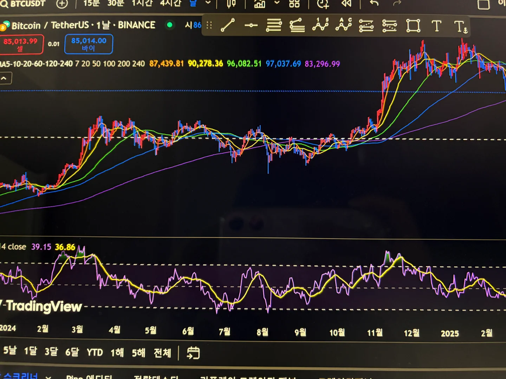
Task: Set date range to YTD
Action: [x=95, y=352]
